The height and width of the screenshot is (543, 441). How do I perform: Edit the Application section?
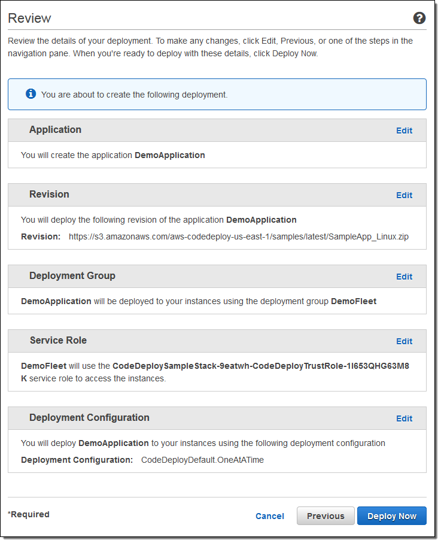click(x=404, y=131)
